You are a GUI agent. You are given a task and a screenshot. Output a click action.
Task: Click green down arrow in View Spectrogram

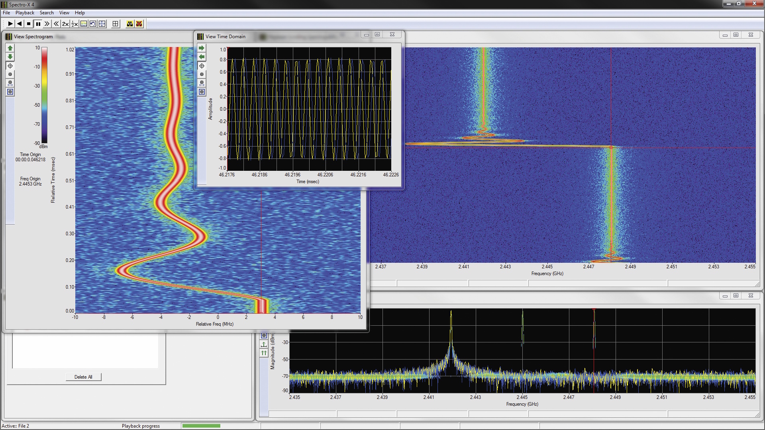(x=10, y=57)
